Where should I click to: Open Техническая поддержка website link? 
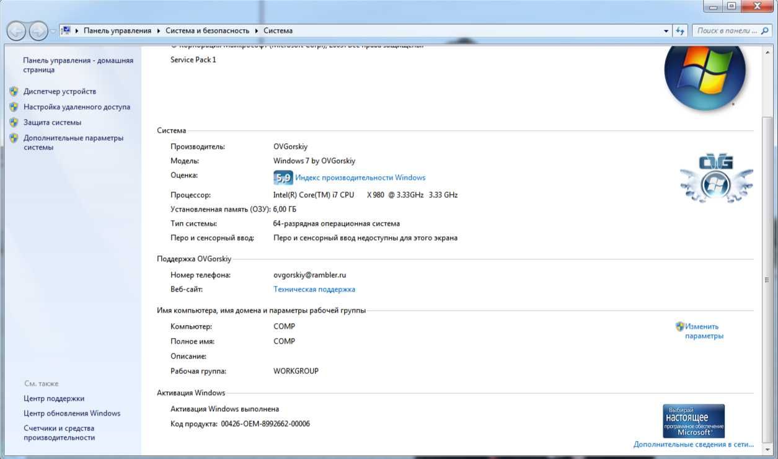click(314, 289)
